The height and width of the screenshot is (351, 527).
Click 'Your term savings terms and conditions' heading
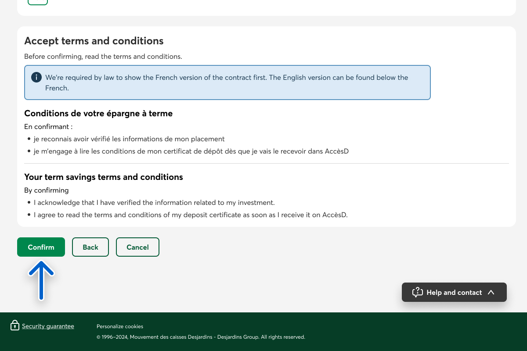pos(103,177)
